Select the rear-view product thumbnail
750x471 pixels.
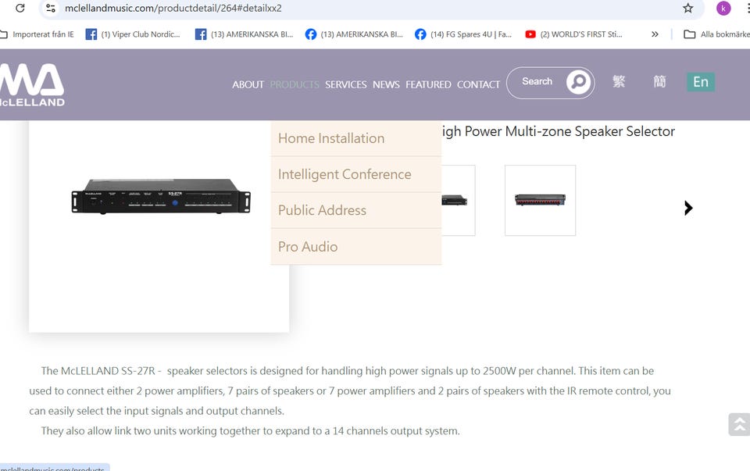click(540, 200)
